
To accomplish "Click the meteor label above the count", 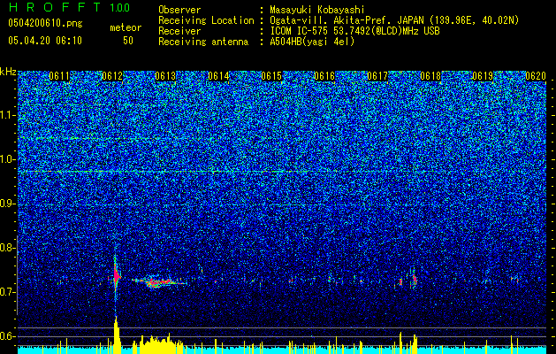I will pos(126,27).
